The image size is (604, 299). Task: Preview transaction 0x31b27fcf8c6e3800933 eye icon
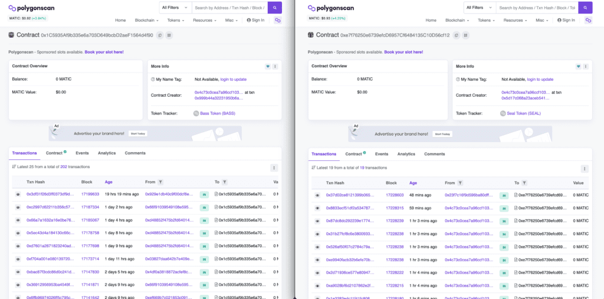[317, 234]
